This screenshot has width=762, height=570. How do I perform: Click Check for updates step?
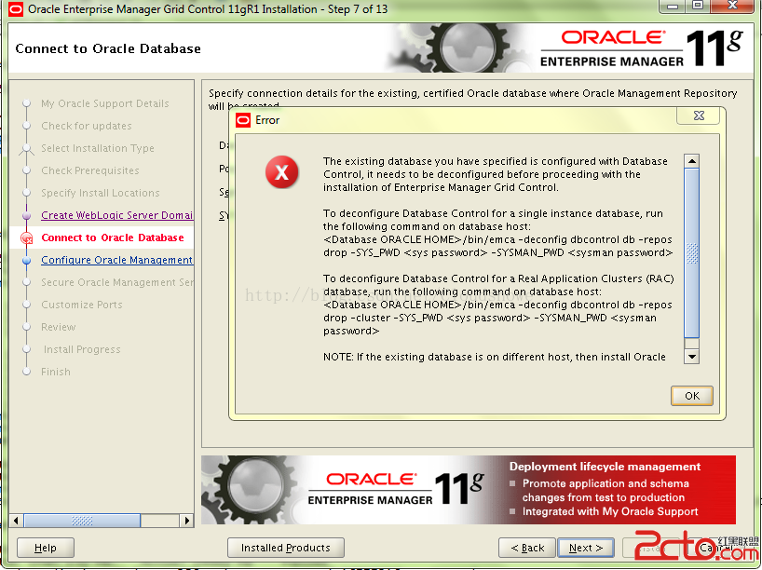pyautogui.click(x=87, y=126)
